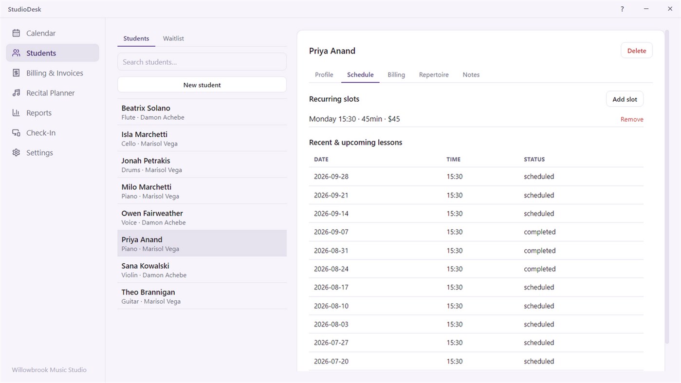
Task: Click the Recital Planner music note icon
Action: coord(16,93)
